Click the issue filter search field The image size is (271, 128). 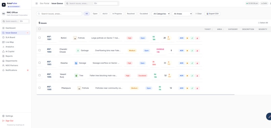[x=59, y=14]
